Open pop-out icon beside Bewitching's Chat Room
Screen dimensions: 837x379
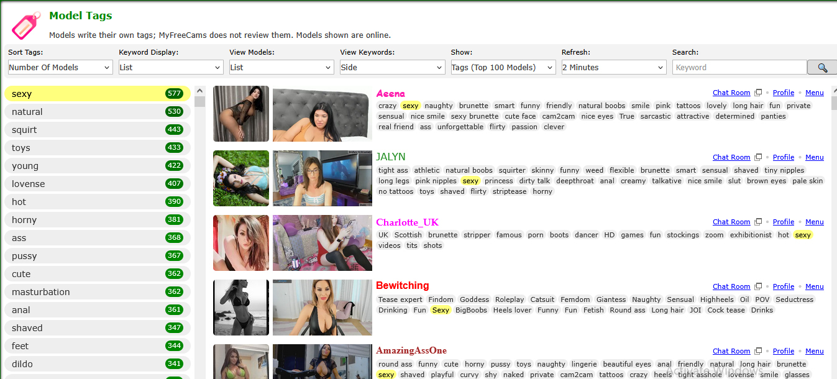[x=758, y=286]
